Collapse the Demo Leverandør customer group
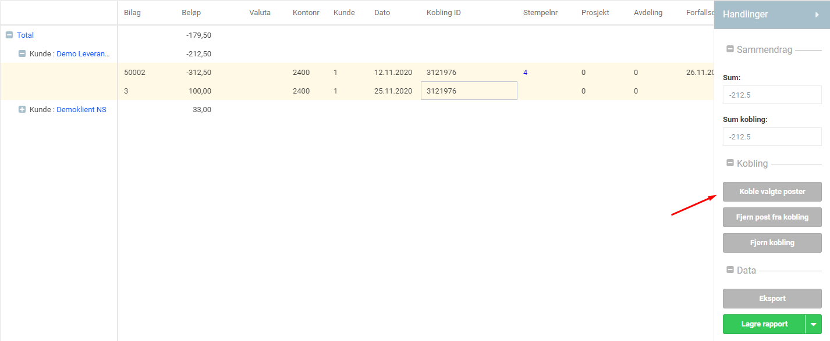830x341 pixels. pos(22,54)
